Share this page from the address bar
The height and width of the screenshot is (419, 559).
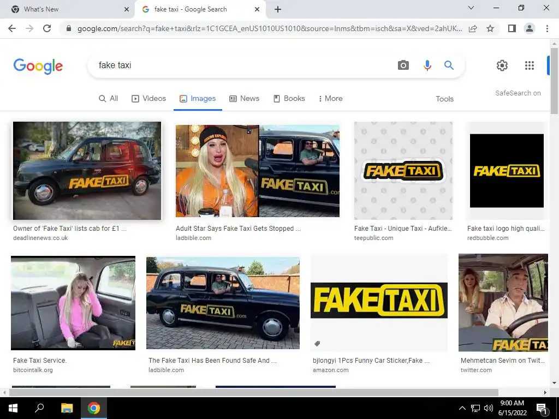point(473,28)
